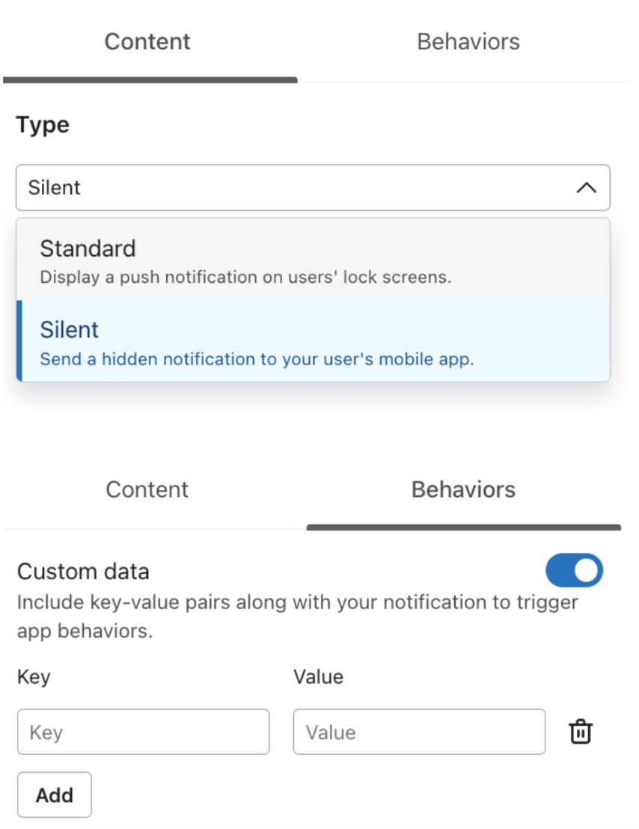Click into the Value text box
This screenshot has height=829, width=639.
(419, 732)
